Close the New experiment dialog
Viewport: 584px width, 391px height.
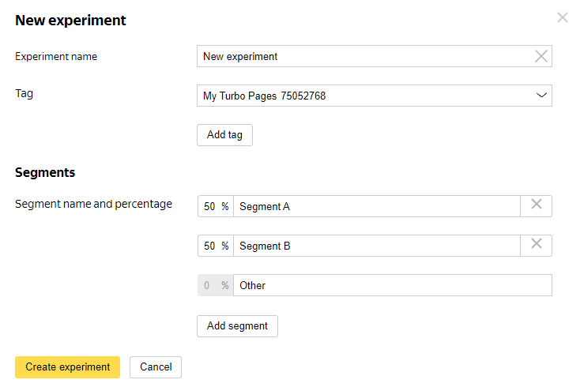point(563,17)
